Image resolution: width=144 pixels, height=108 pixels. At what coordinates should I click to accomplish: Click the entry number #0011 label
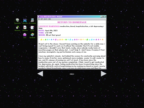(72, 74)
